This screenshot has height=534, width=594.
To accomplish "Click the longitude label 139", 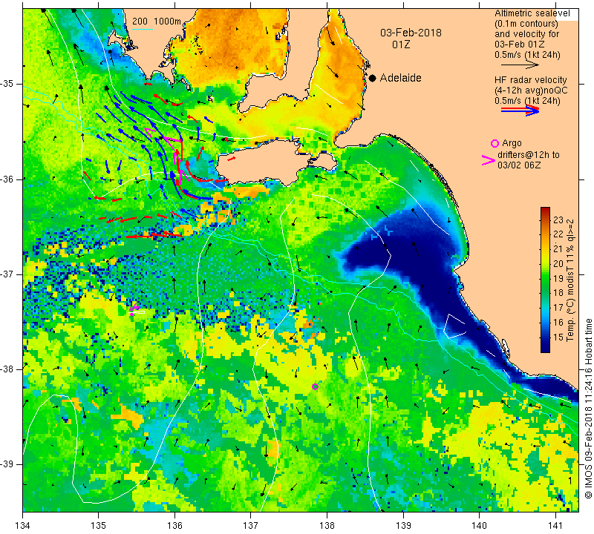I will tap(403, 525).
